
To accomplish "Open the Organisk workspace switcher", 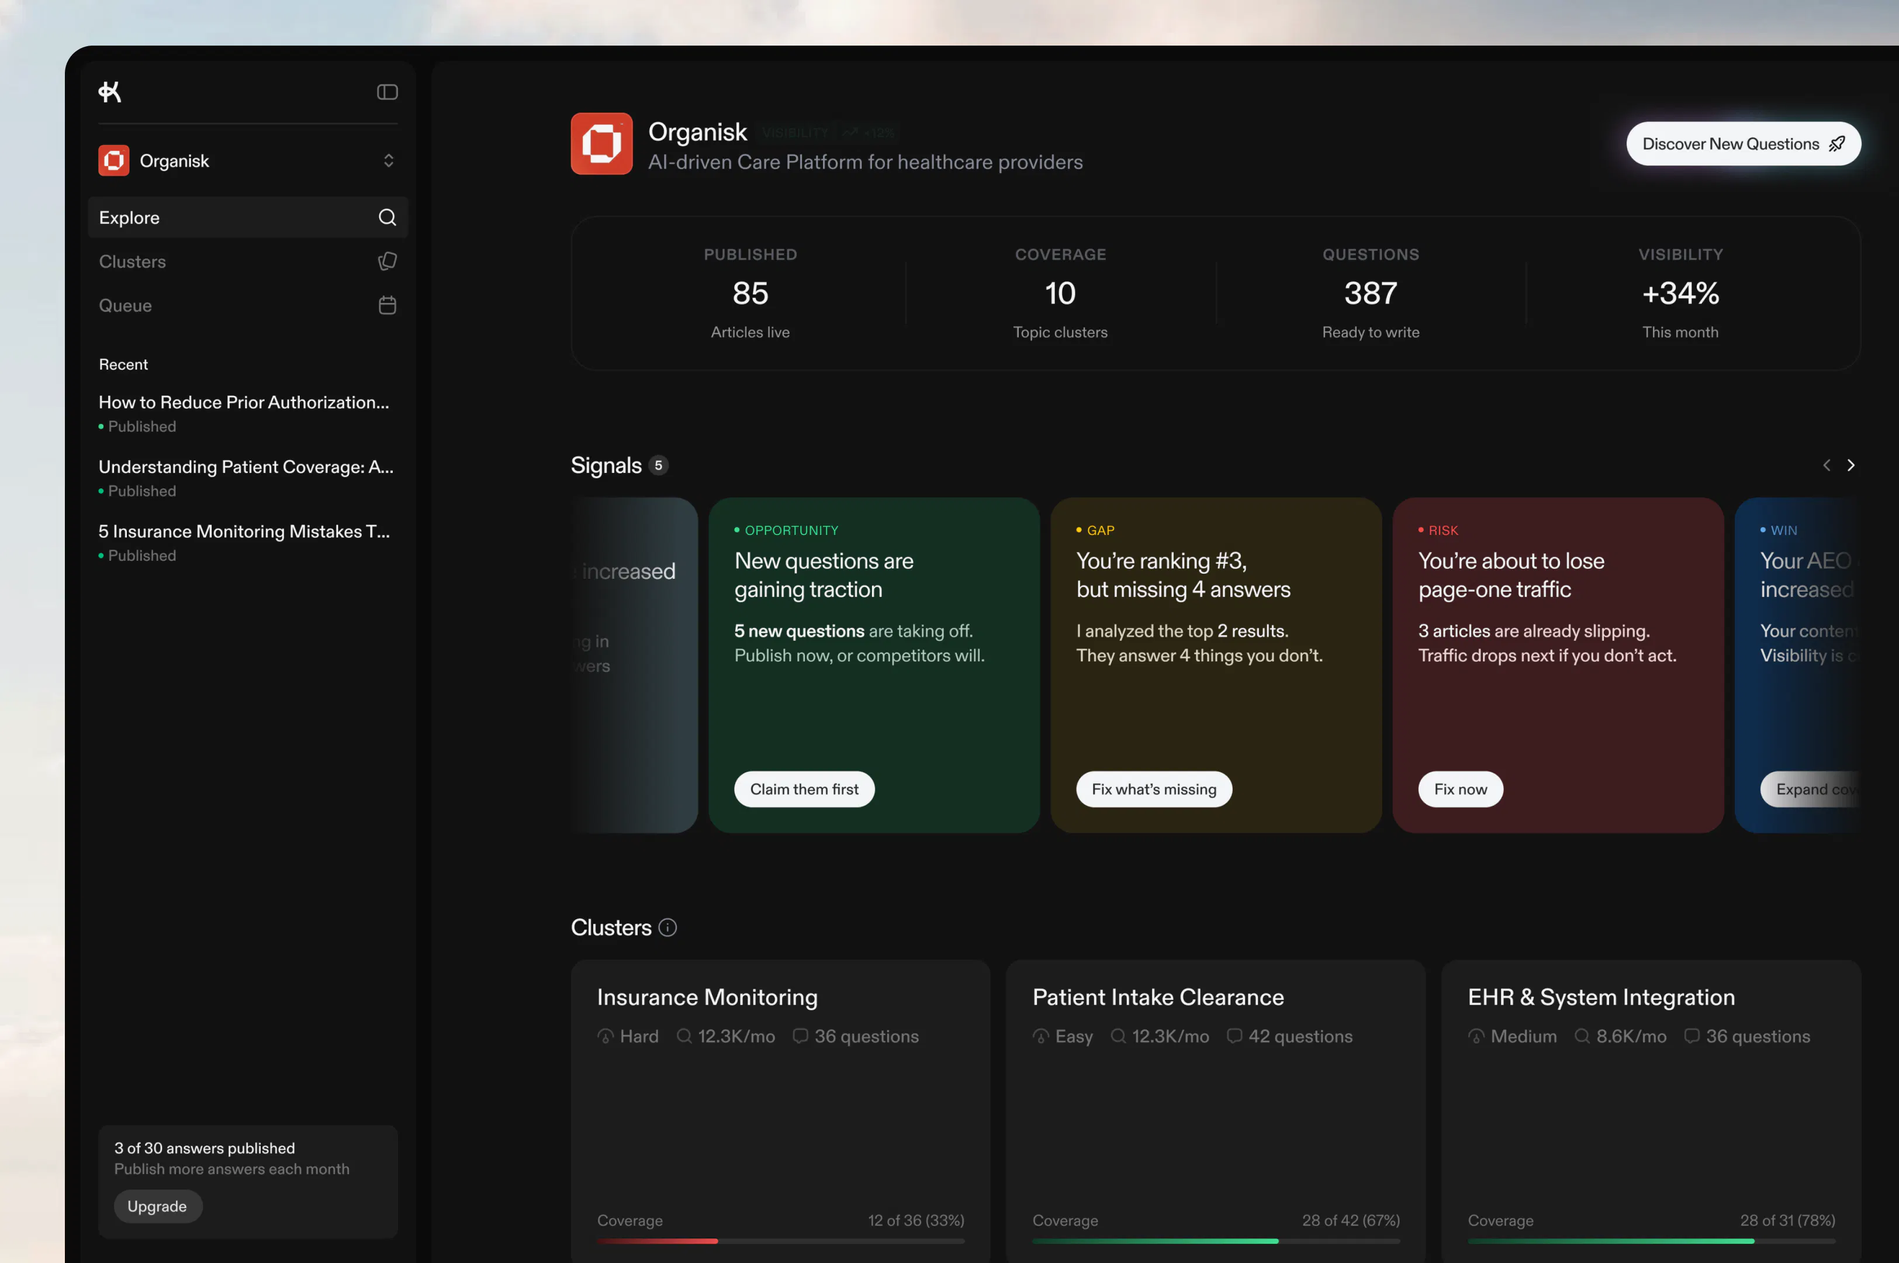I will [x=248, y=160].
